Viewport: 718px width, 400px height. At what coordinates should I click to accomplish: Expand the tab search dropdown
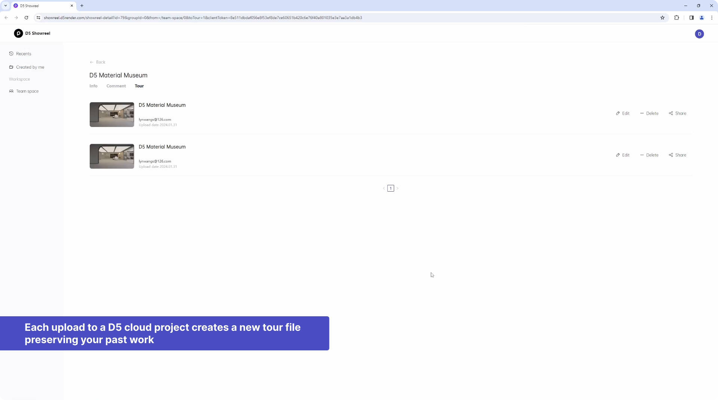click(6, 6)
